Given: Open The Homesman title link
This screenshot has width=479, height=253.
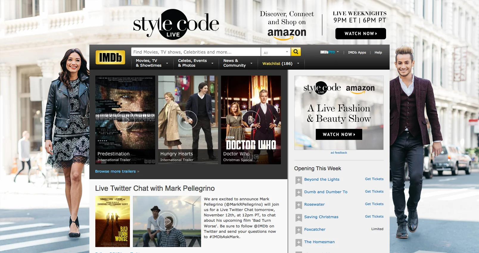Looking at the screenshot, I should 319,242.
